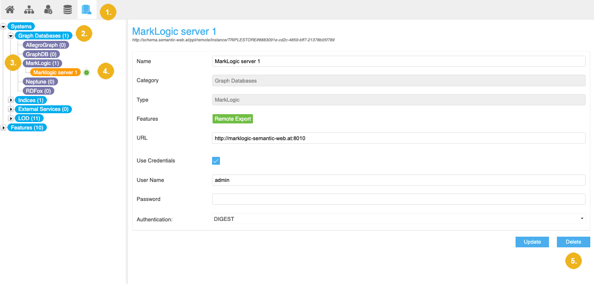Open the user settings icon
Screen dimensions: 594x284
[x=48, y=9]
